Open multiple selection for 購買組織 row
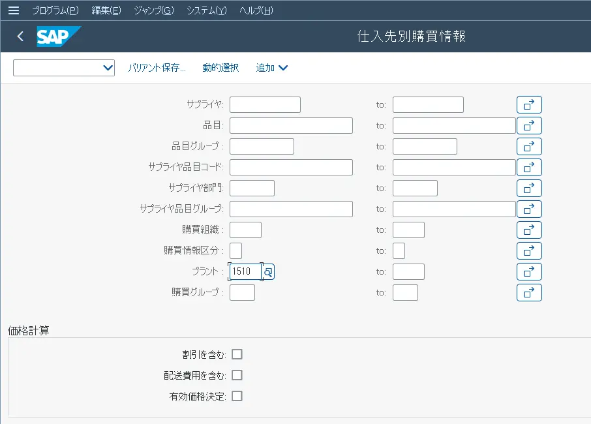This screenshot has width=591, height=424. click(529, 230)
